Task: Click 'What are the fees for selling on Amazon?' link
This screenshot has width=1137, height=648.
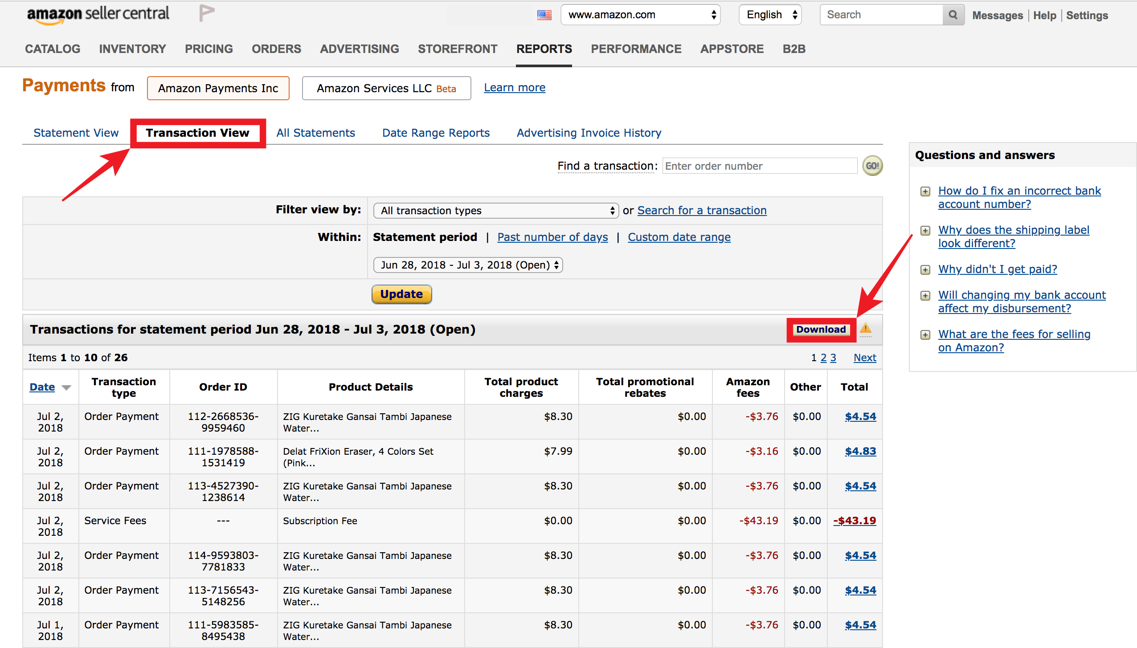Action: tap(1014, 341)
